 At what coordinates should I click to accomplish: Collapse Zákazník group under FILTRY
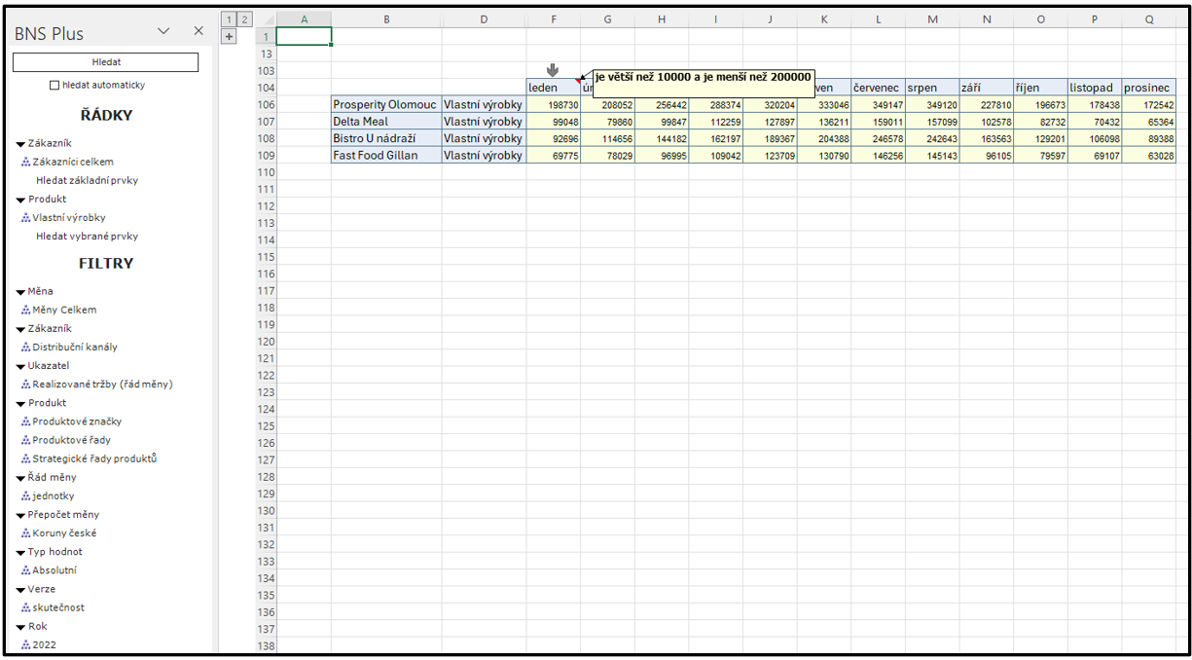tap(20, 329)
